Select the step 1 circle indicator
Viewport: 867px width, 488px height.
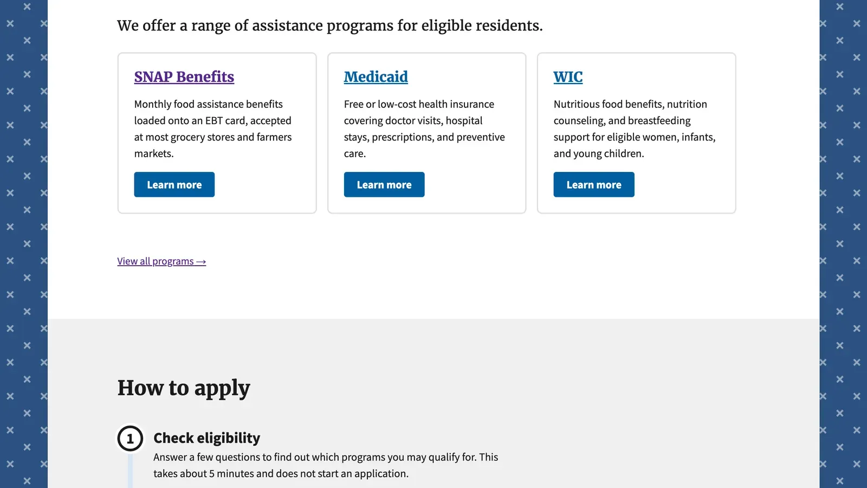(x=130, y=438)
